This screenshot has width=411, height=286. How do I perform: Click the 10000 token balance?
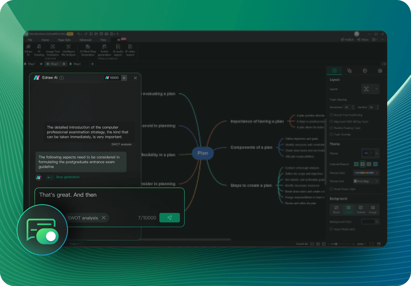[112, 78]
